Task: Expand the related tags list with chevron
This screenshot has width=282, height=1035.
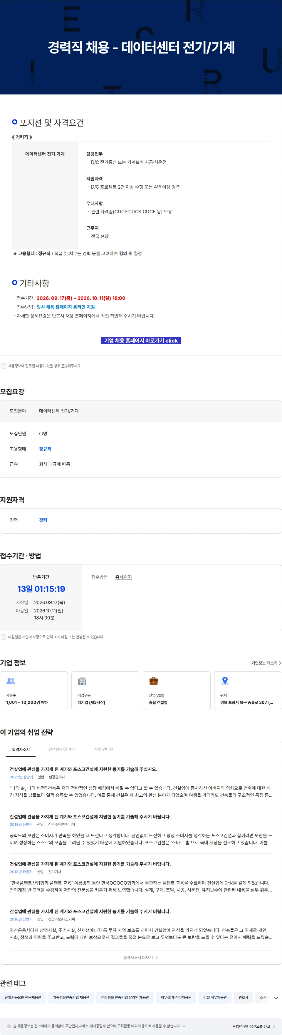Action: tap(276, 998)
